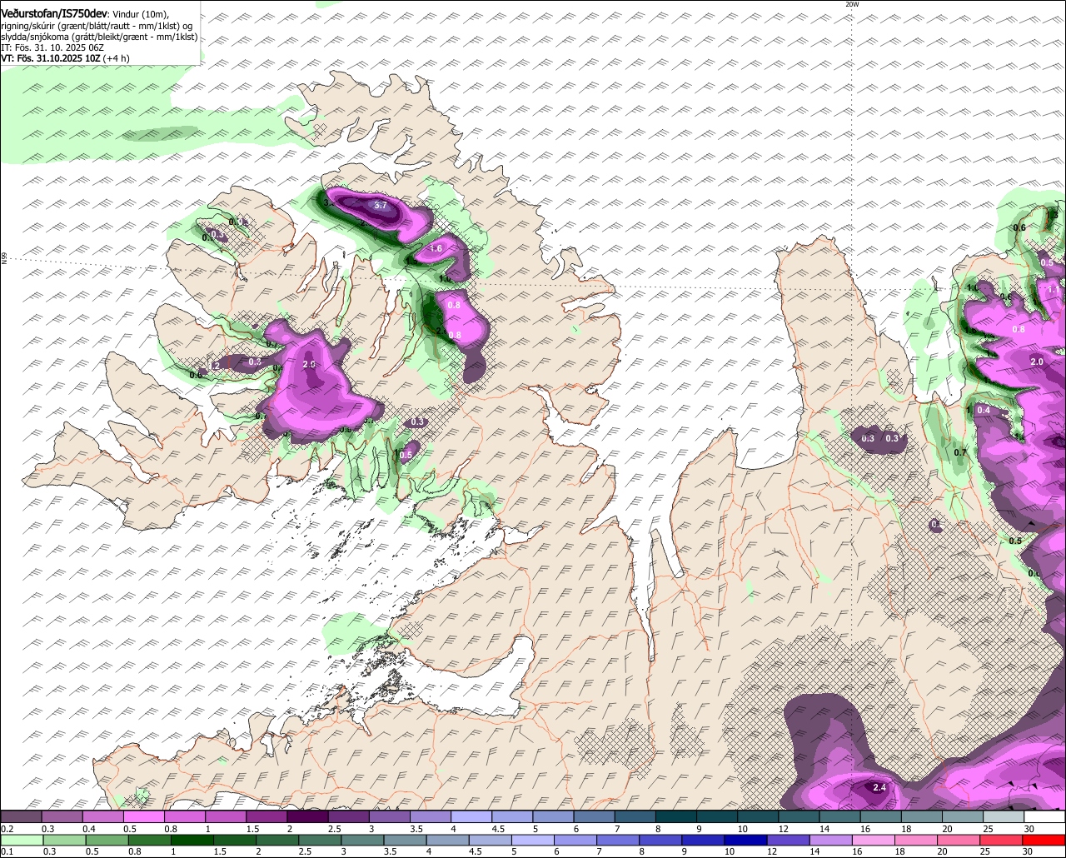Image resolution: width=1066 pixels, height=858 pixels.
Task: Click the 0.4 precipitation value label
Action: tap(984, 410)
